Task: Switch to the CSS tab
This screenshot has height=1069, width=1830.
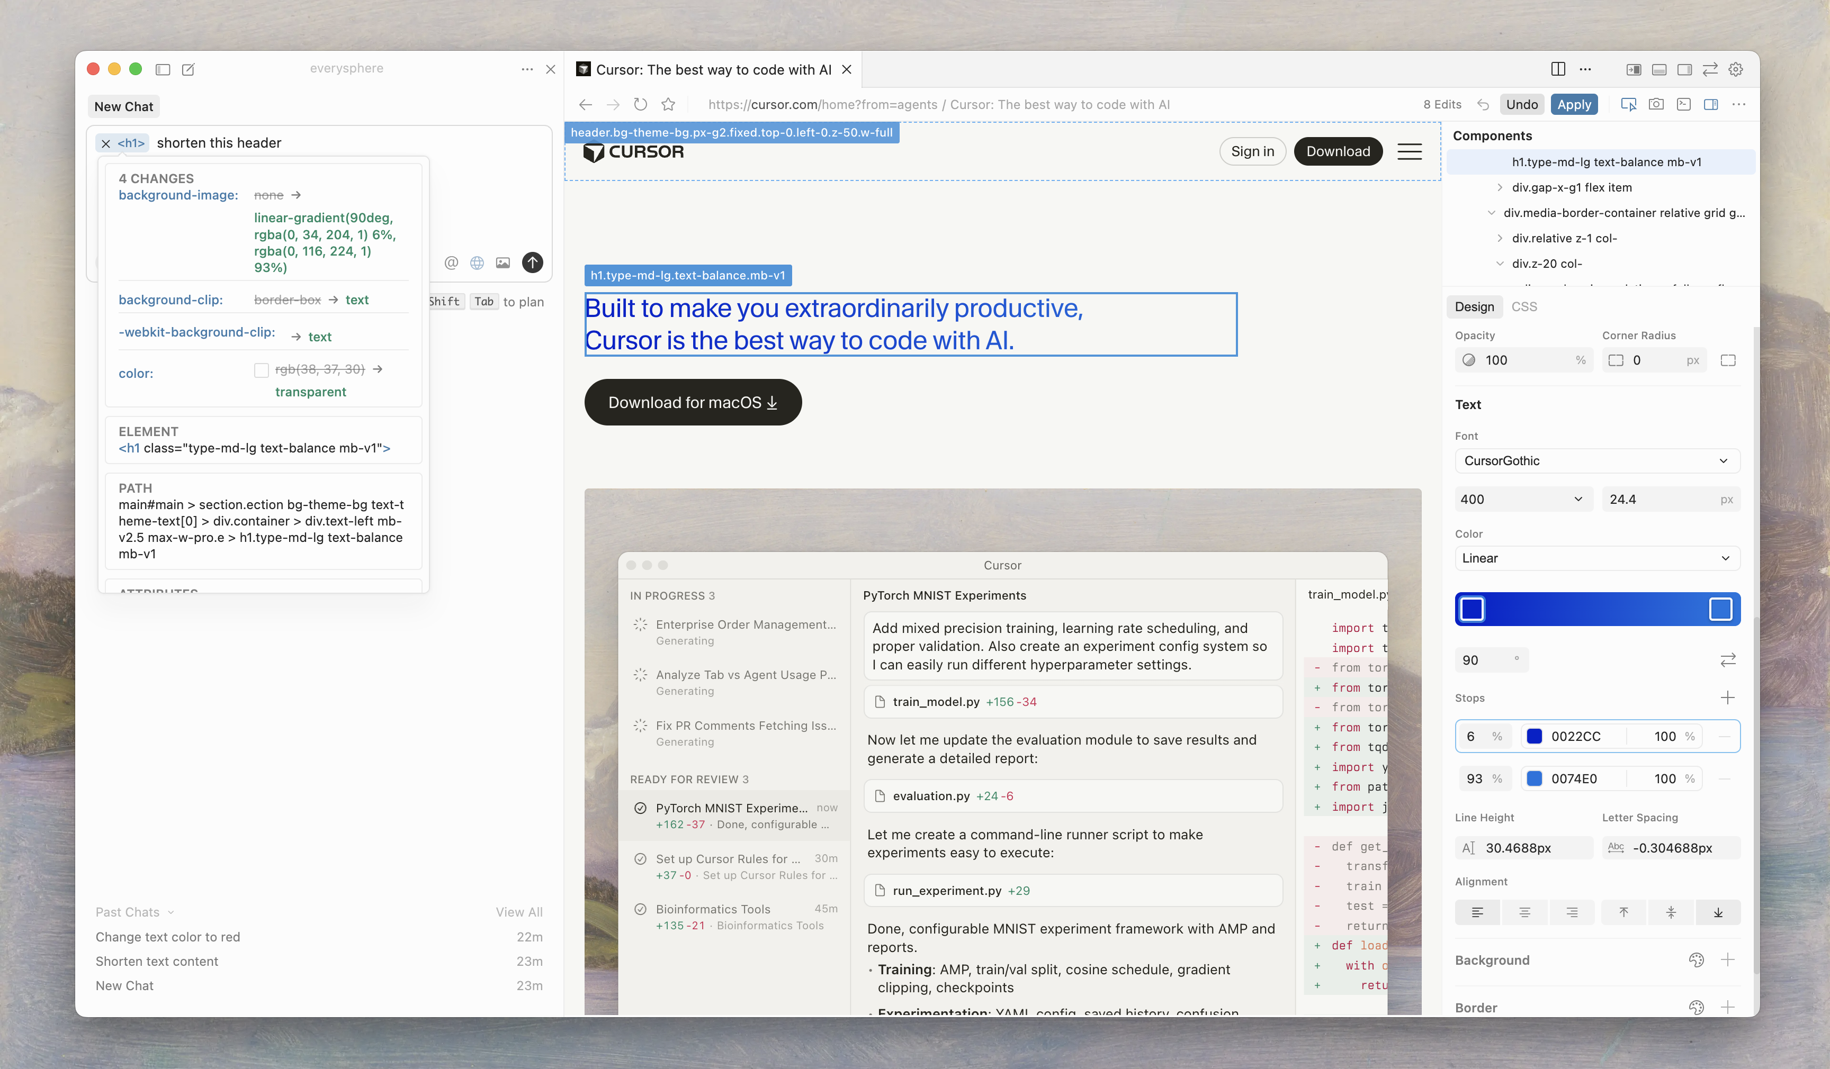Action: click(1525, 306)
